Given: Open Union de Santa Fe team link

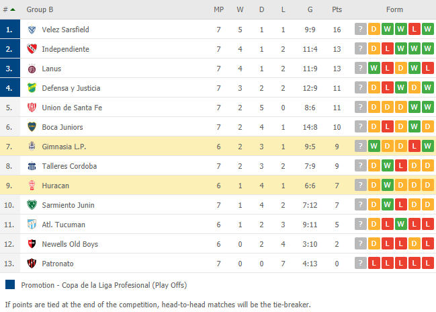Looking at the screenshot, I should coord(72,108).
